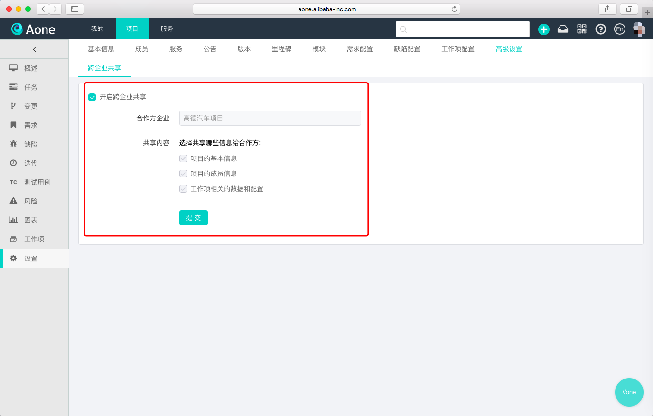Switch to the 版本 tab

[x=244, y=49]
